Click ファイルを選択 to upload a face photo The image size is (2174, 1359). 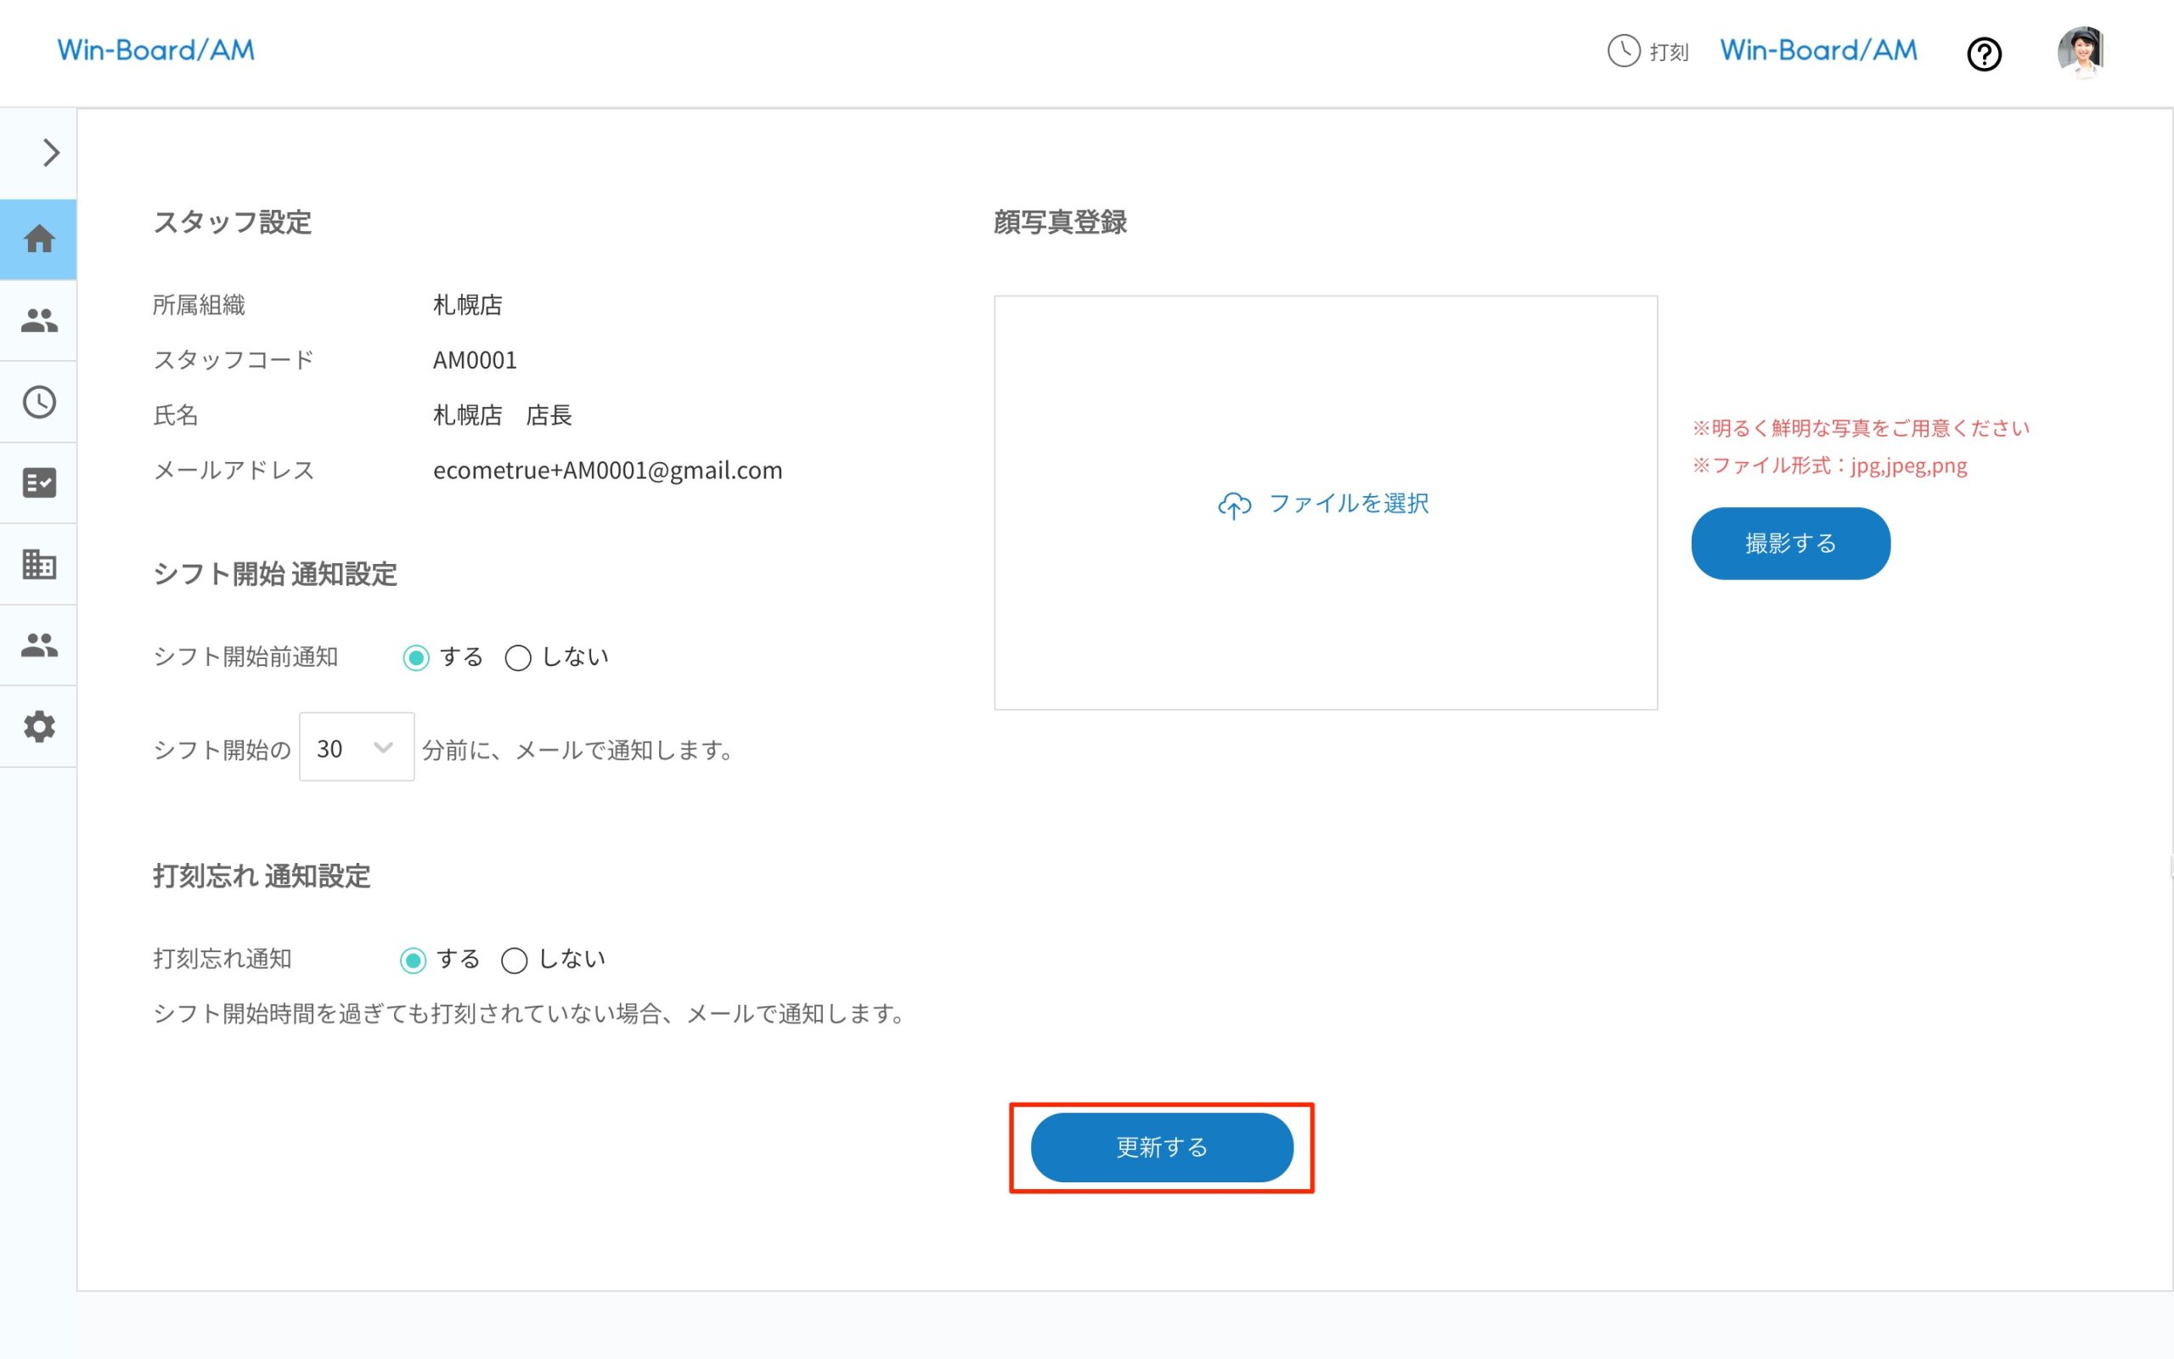tap(1324, 504)
